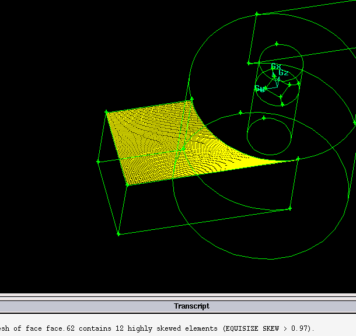
Task: Click the Gx axis label
Action: tap(276, 66)
